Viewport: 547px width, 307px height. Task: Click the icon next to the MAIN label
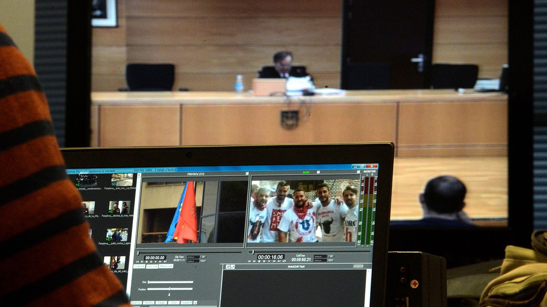click(x=318, y=172)
